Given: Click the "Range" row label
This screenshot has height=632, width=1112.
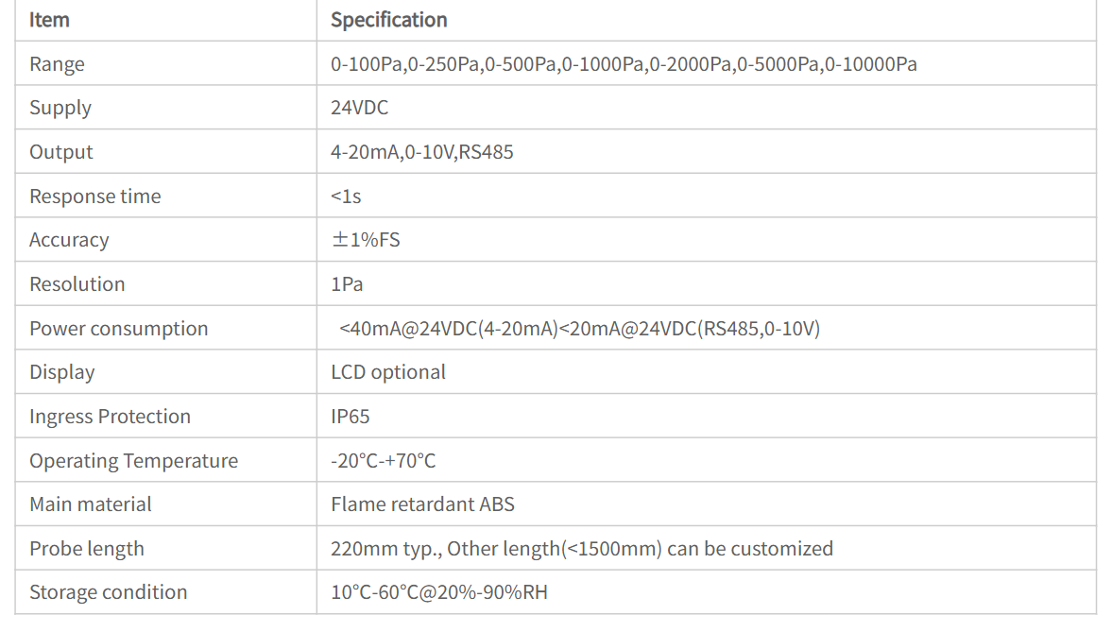Looking at the screenshot, I should click(57, 64).
